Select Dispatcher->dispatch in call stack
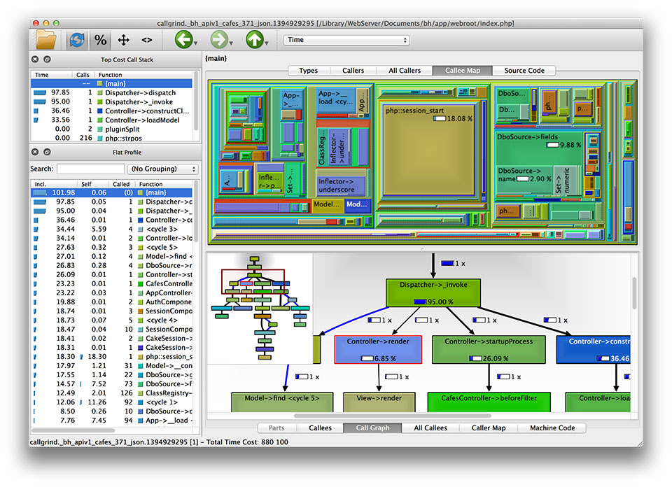This screenshot has height=487, width=672. 111,92
